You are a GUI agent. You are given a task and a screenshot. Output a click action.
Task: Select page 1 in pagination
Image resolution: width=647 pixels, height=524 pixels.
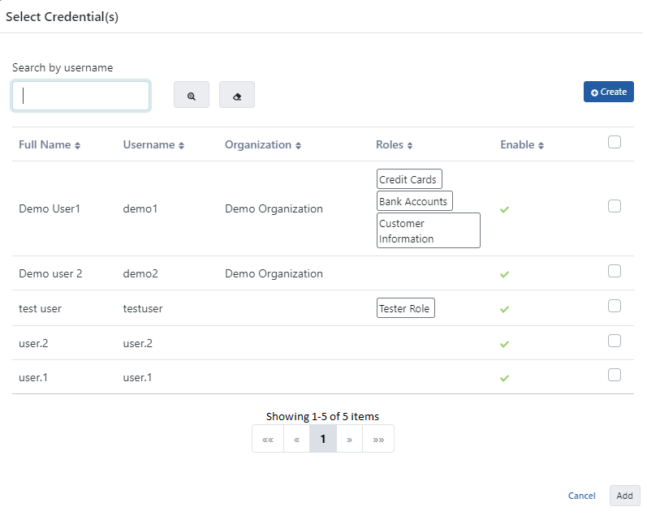(323, 439)
